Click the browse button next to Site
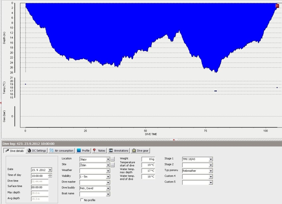Viewport: 282px width, 204px height. pos(112,165)
